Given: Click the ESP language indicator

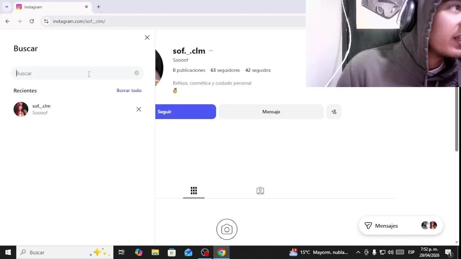Looking at the screenshot, I should coord(411,252).
